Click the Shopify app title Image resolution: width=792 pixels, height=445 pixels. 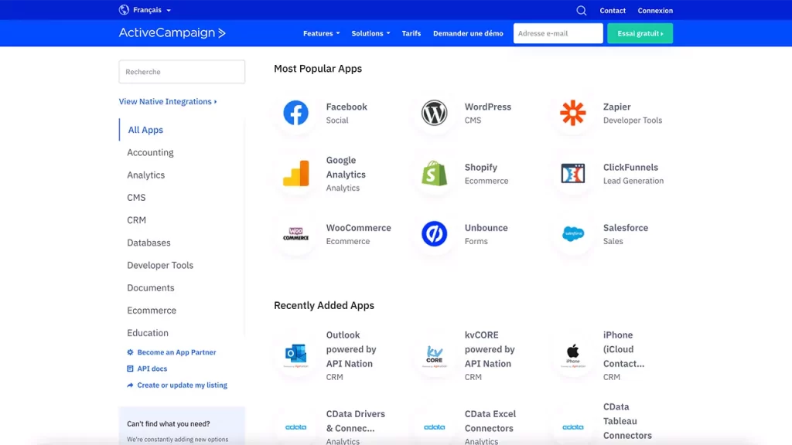tap(481, 168)
